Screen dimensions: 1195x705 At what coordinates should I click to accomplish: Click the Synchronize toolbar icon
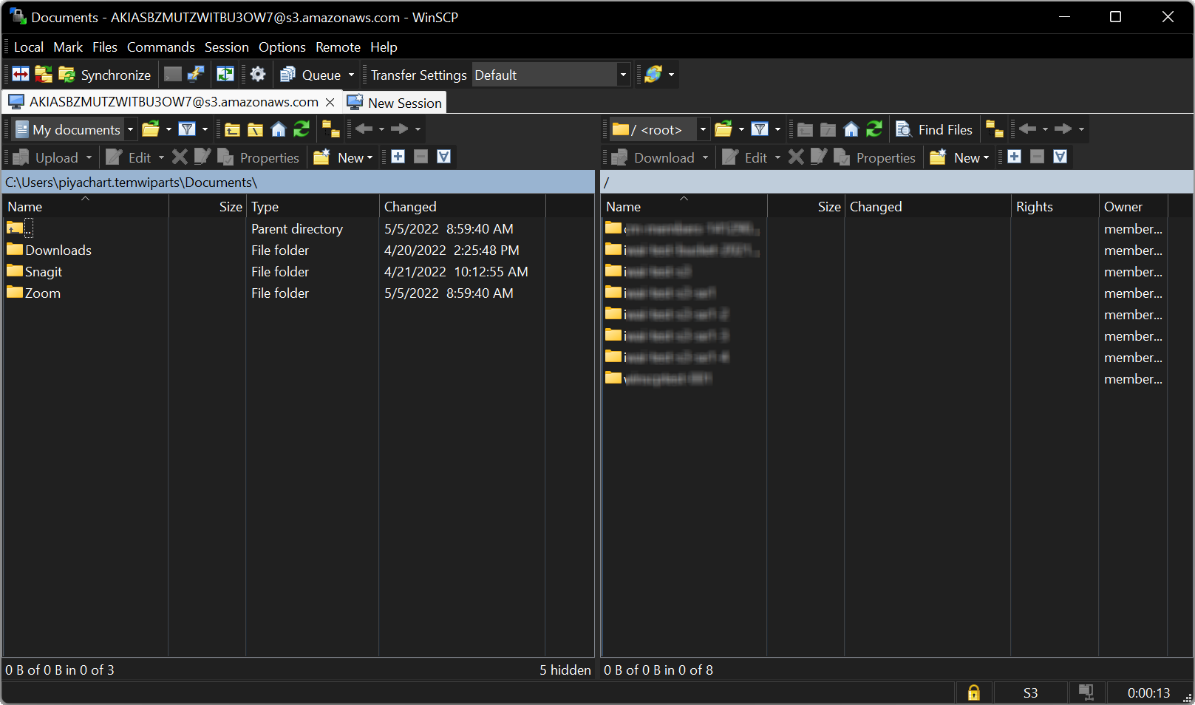pyautogui.click(x=66, y=74)
